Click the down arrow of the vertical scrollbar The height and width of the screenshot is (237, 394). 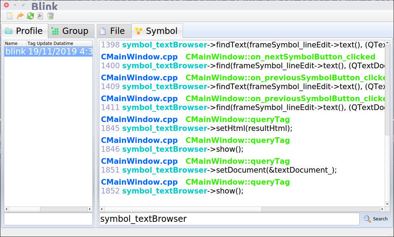coord(387,203)
